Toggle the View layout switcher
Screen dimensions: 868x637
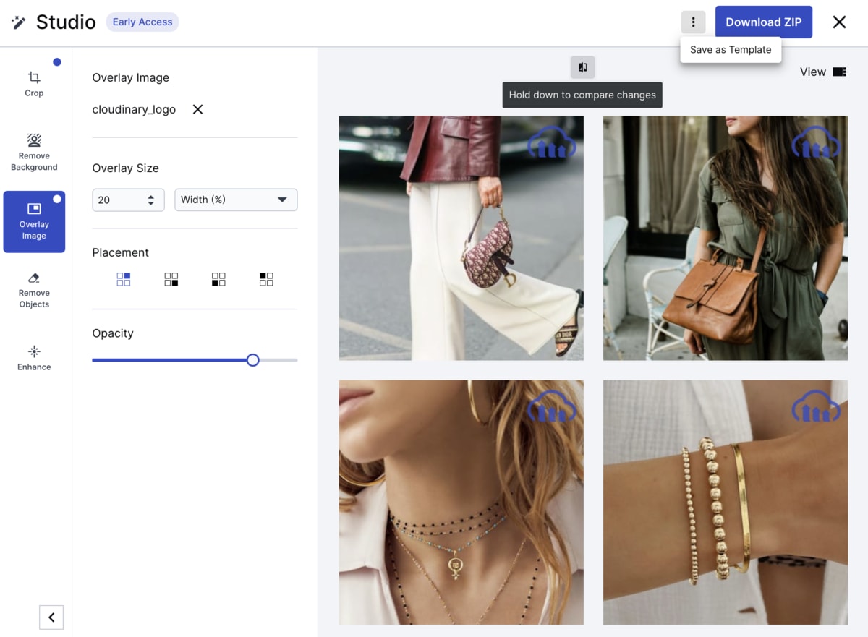point(839,72)
